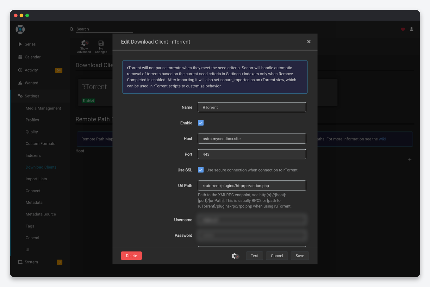Click the Settings gears icon in sidebar
This screenshot has height=287, width=430.
tap(20, 96)
